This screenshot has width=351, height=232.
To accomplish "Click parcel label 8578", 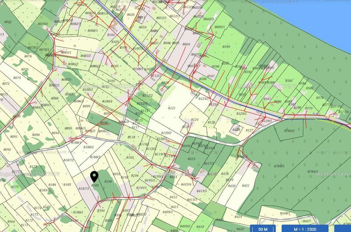I will (320, 98).
